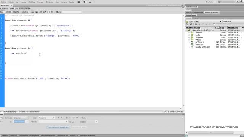Screen dimensions: 244x137
Task: Click the file management toolbar icon
Action: [41, 12]
